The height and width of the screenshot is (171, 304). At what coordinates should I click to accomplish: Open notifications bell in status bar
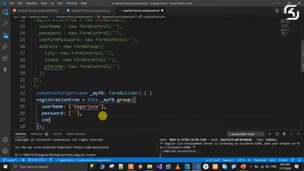point(299,160)
